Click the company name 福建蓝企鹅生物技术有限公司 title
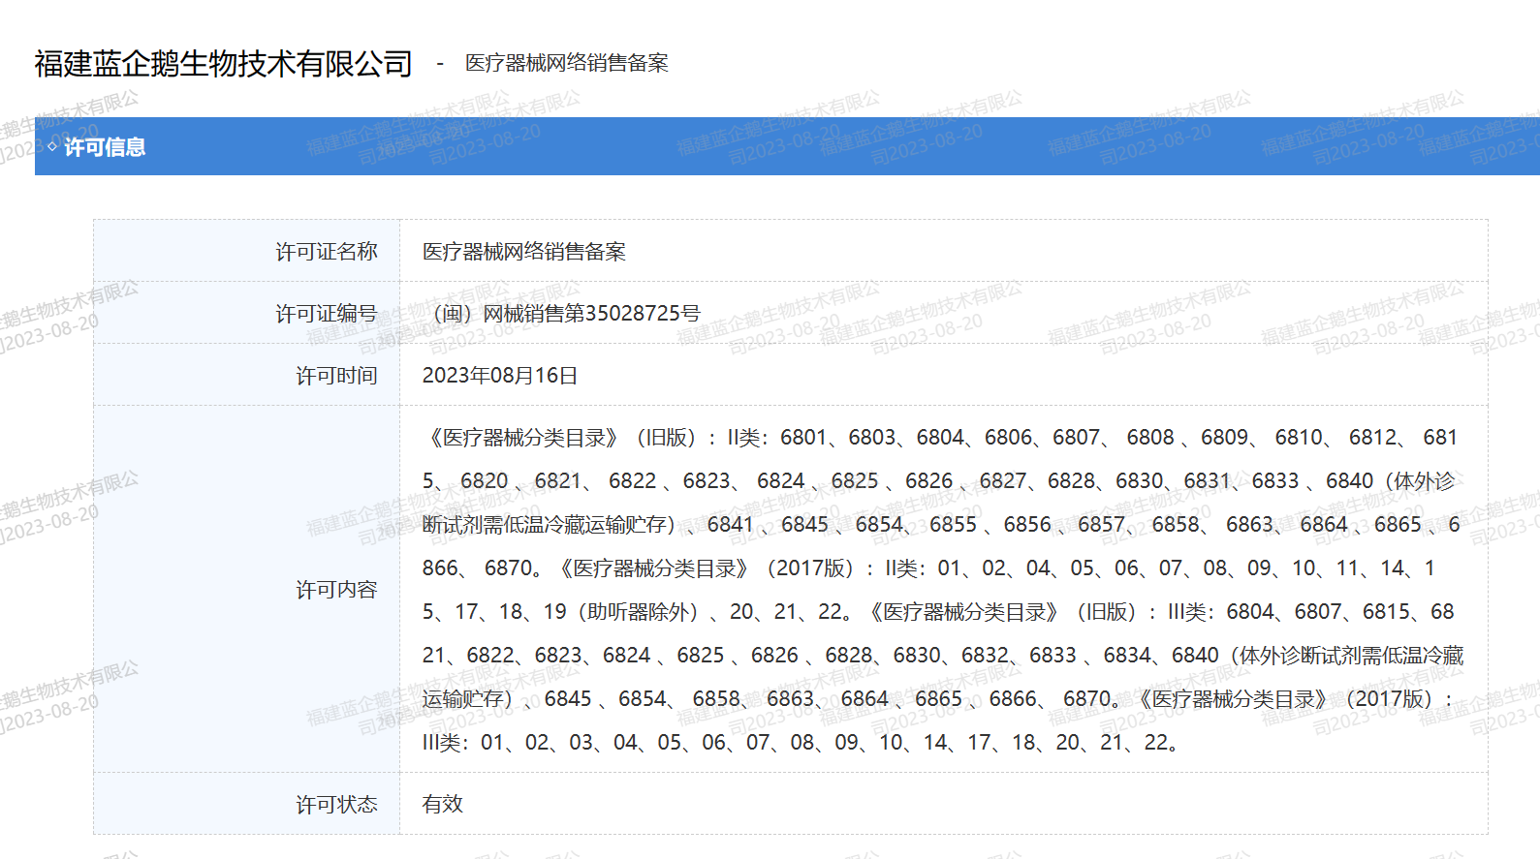Image resolution: width=1540 pixels, height=859 pixels. click(x=223, y=64)
